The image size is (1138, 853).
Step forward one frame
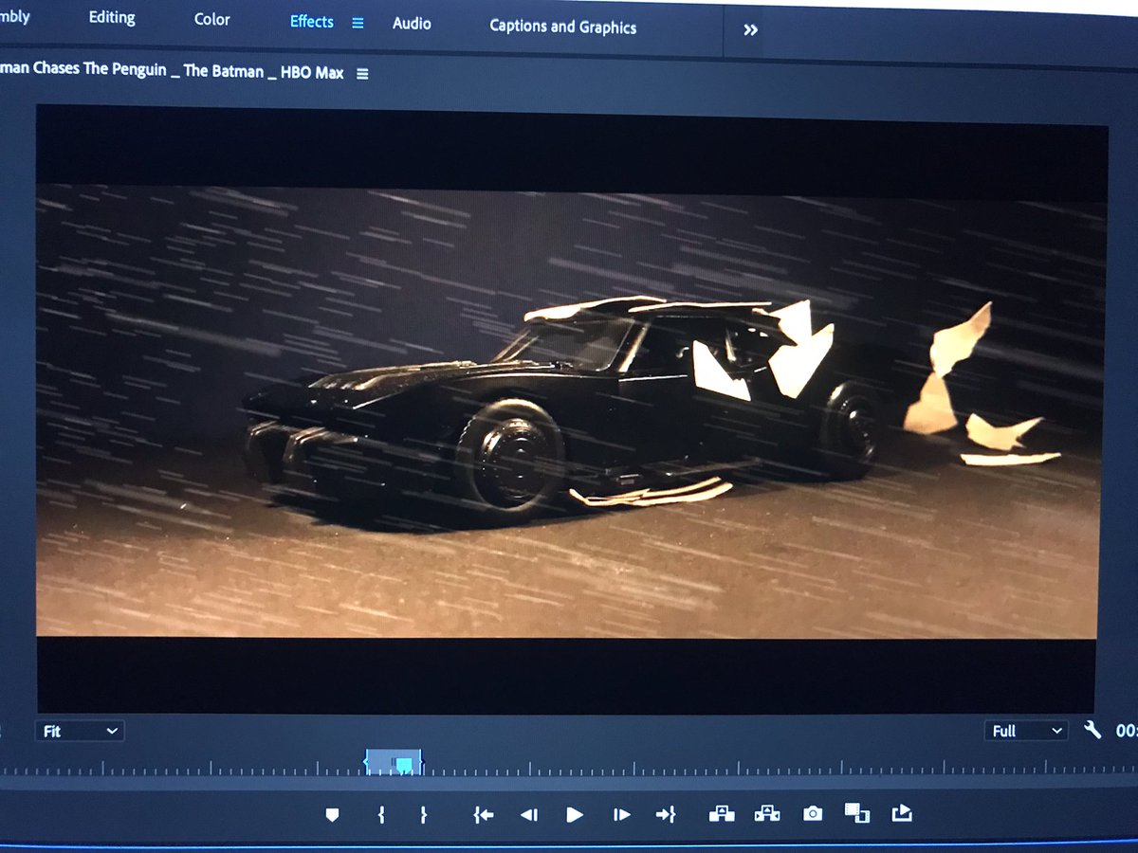tap(621, 814)
